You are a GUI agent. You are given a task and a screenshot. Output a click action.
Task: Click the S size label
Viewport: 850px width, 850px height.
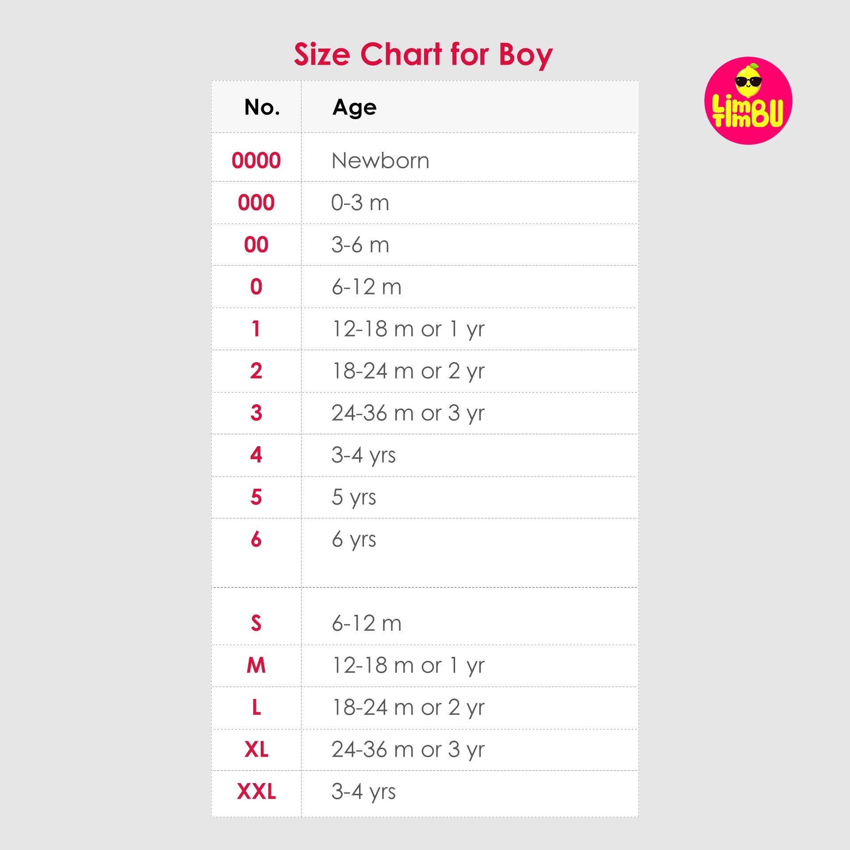pyautogui.click(x=256, y=623)
